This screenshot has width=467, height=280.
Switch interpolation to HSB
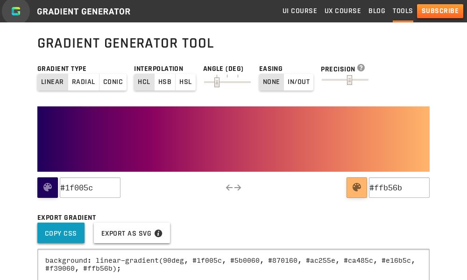(x=165, y=82)
